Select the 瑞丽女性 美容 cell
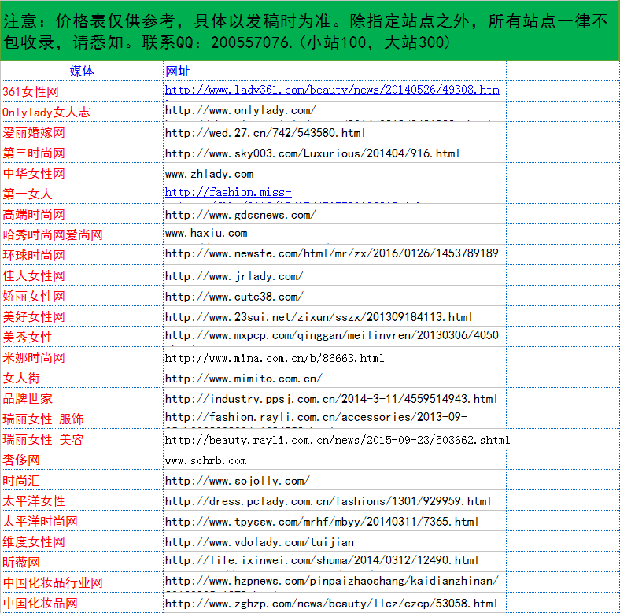The width and height of the screenshot is (620, 613). tap(82, 439)
